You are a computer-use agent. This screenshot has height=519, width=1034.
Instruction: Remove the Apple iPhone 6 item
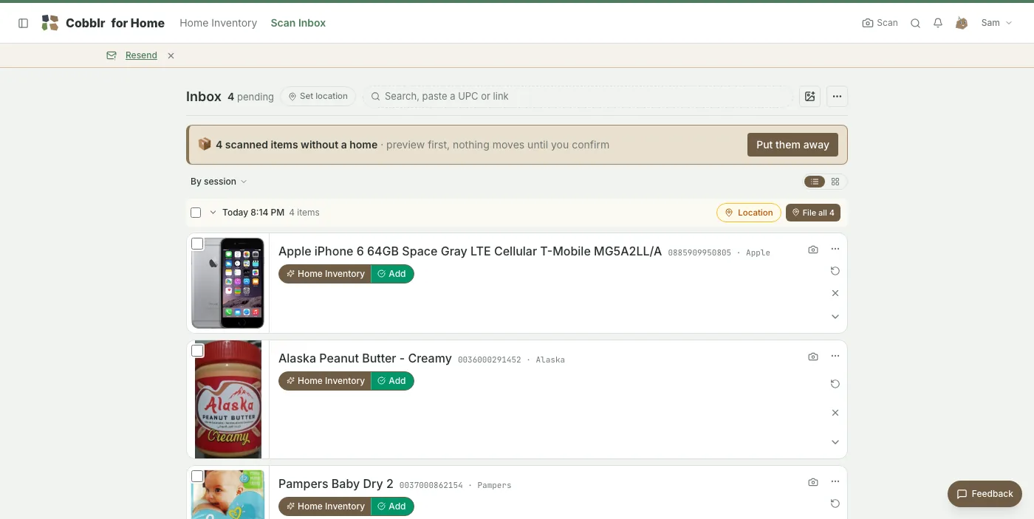[x=835, y=293]
